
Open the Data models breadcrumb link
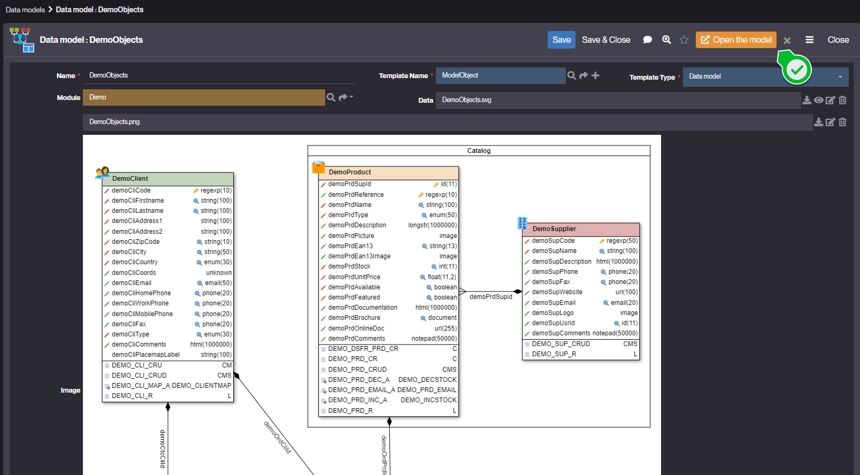(x=25, y=10)
